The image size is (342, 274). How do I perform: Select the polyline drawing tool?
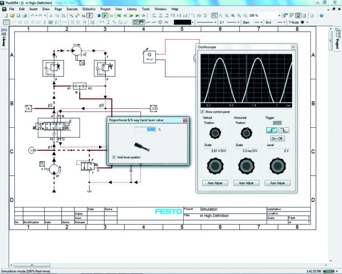point(20,22)
